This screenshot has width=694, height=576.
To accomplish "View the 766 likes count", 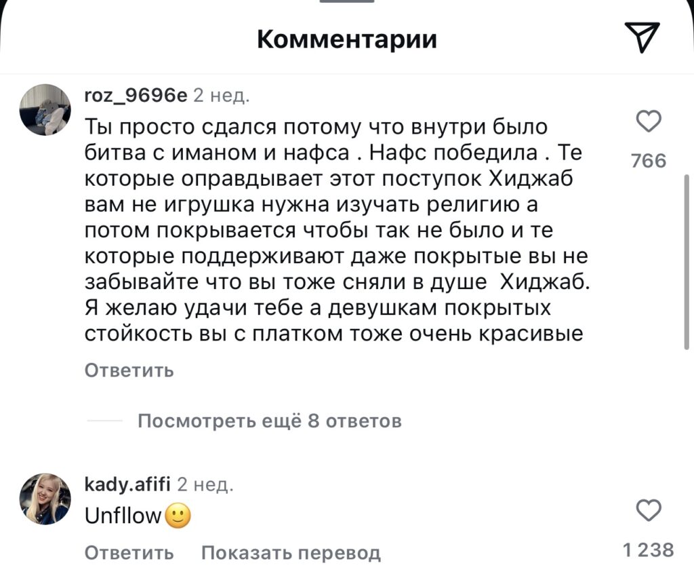I will [649, 161].
